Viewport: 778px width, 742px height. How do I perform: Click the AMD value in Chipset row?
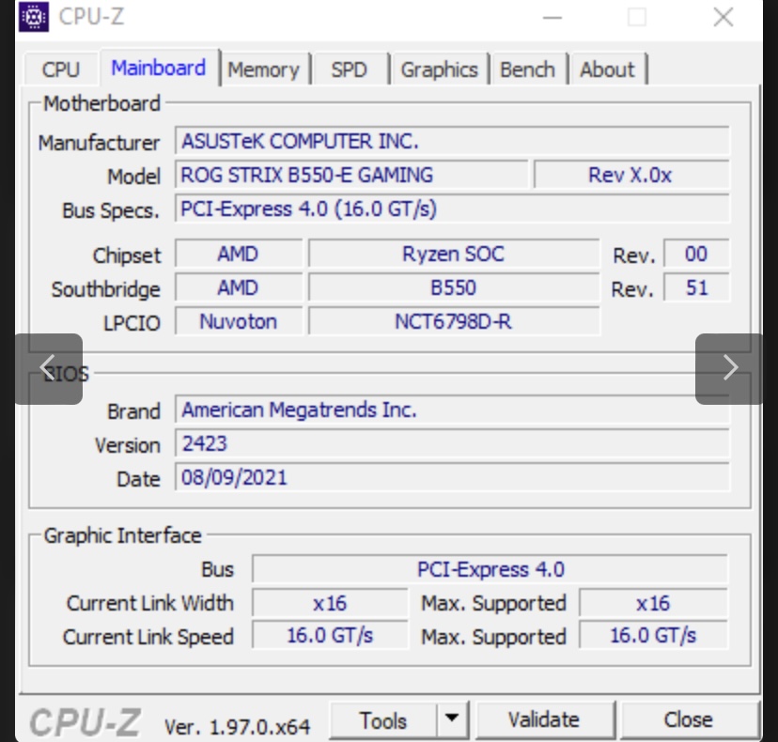(239, 254)
